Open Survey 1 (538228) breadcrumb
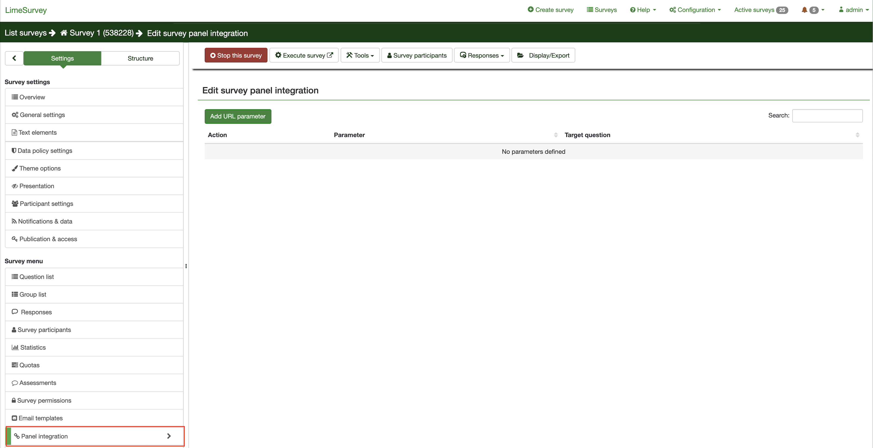 (97, 33)
